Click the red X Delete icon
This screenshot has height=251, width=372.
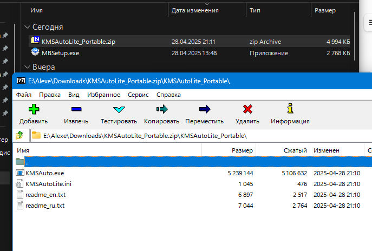[x=248, y=110]
